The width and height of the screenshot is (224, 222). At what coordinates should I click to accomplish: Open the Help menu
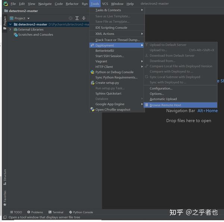tap(130, 4)
